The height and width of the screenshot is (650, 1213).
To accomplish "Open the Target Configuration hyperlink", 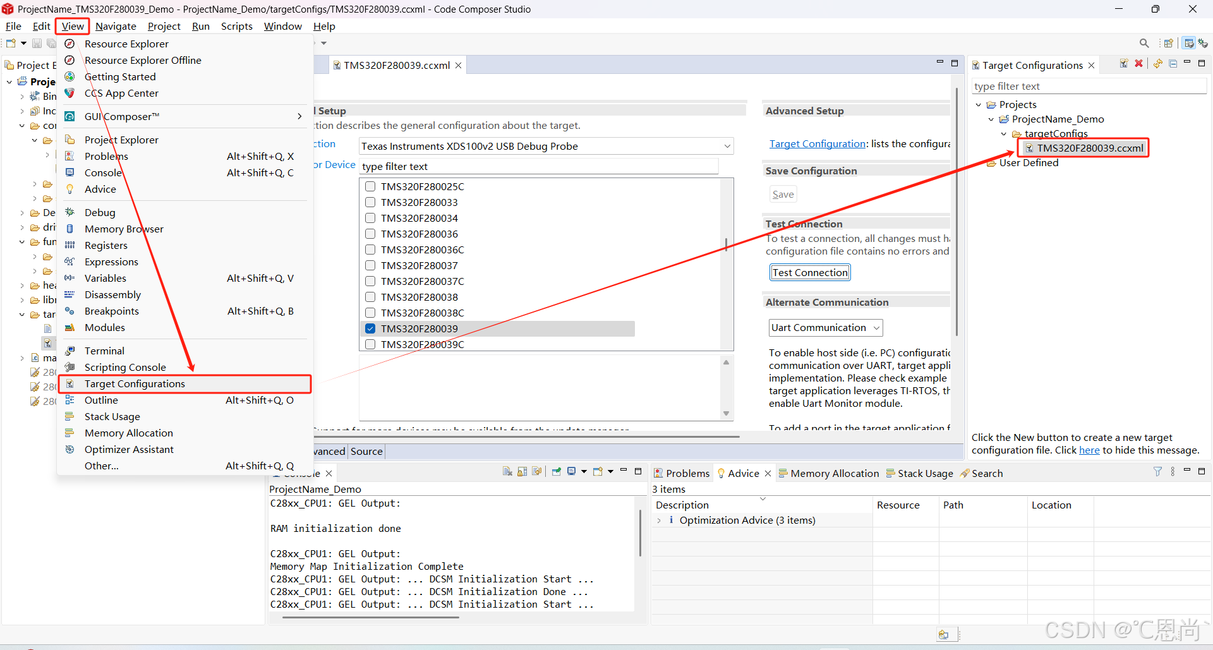I will coord(817,144).
